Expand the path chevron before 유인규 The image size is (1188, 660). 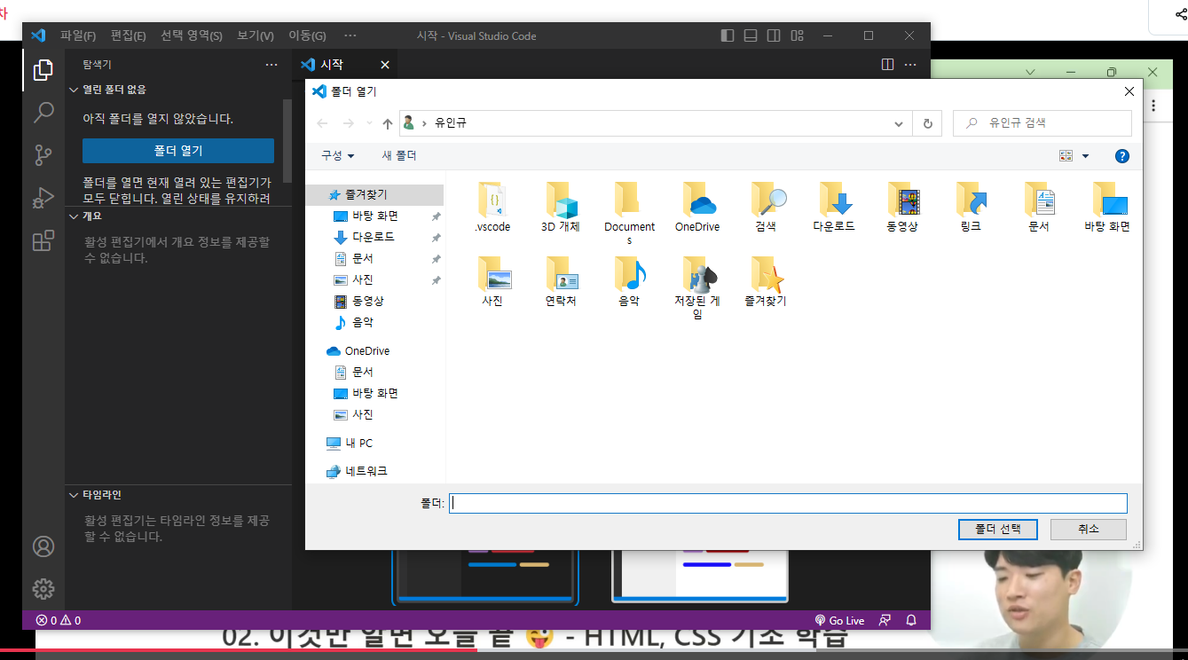[x=424, y=123]
